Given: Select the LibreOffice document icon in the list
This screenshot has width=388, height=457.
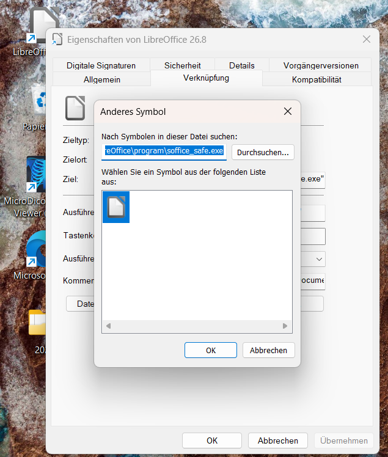Looking at the screenshot, I should (x=116, y=207).
